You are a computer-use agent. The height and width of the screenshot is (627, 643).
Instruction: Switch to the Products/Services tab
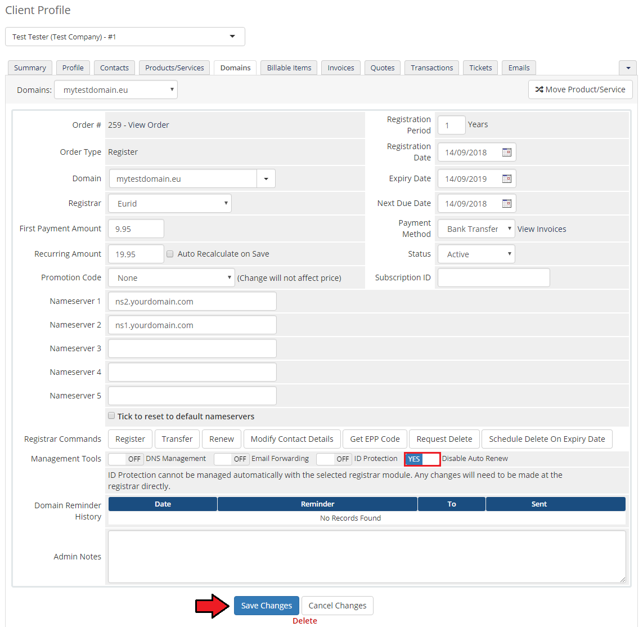[x=175, y=68]
